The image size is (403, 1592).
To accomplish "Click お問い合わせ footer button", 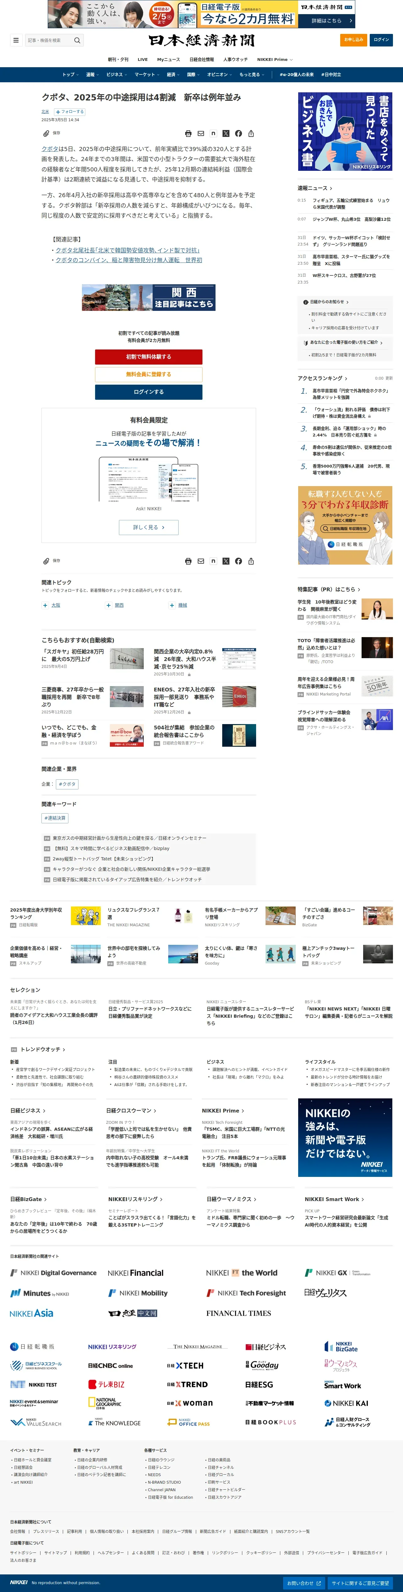I will 304,1583.
